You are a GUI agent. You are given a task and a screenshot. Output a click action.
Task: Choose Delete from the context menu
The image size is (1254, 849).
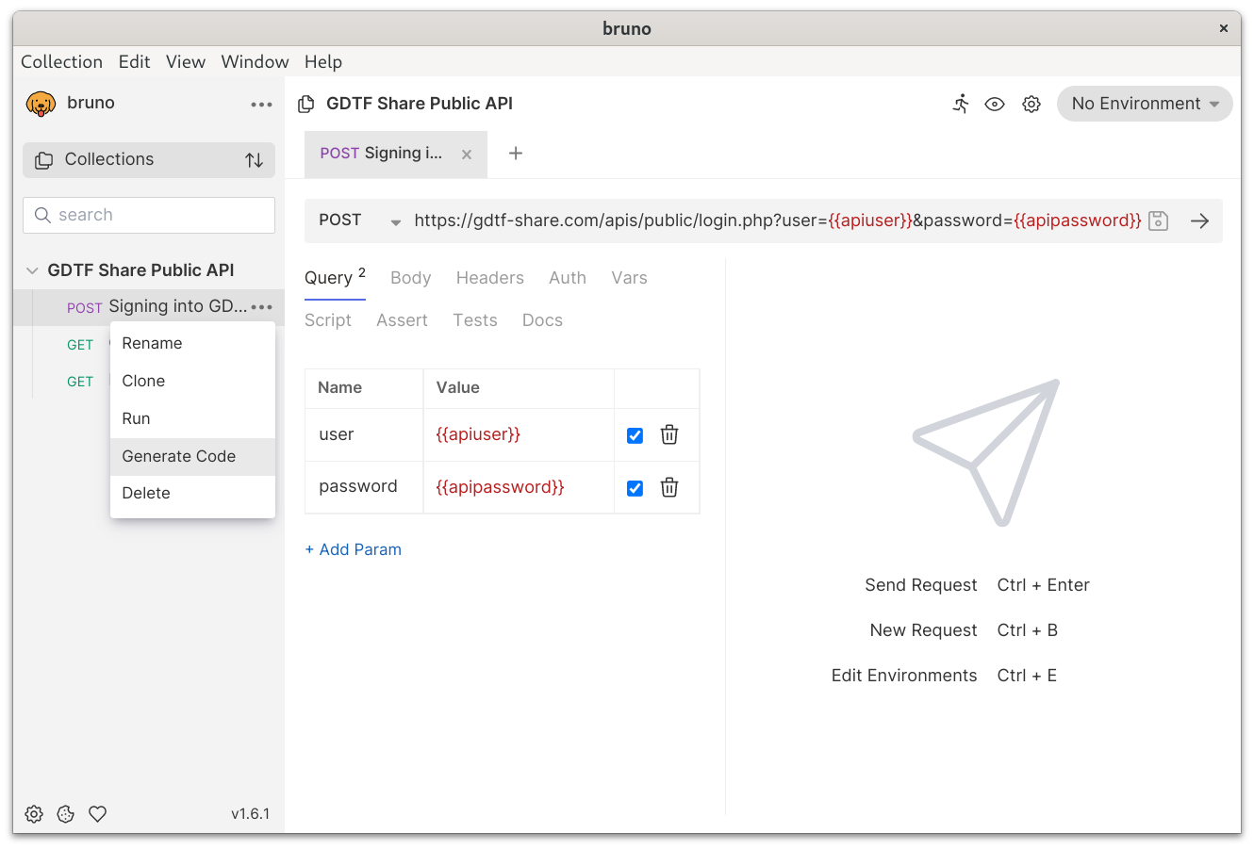pyautogui.click(x=192, y=494)
